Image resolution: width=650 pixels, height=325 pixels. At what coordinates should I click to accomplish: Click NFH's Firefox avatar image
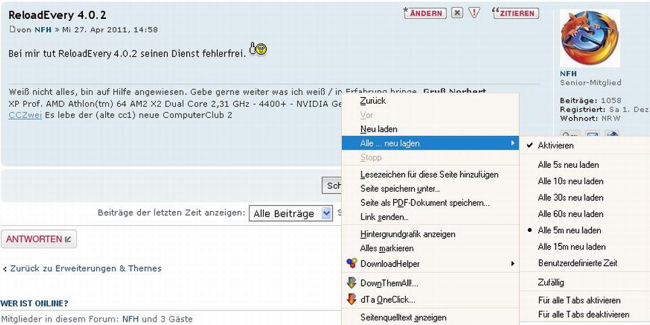click(589, 38)
